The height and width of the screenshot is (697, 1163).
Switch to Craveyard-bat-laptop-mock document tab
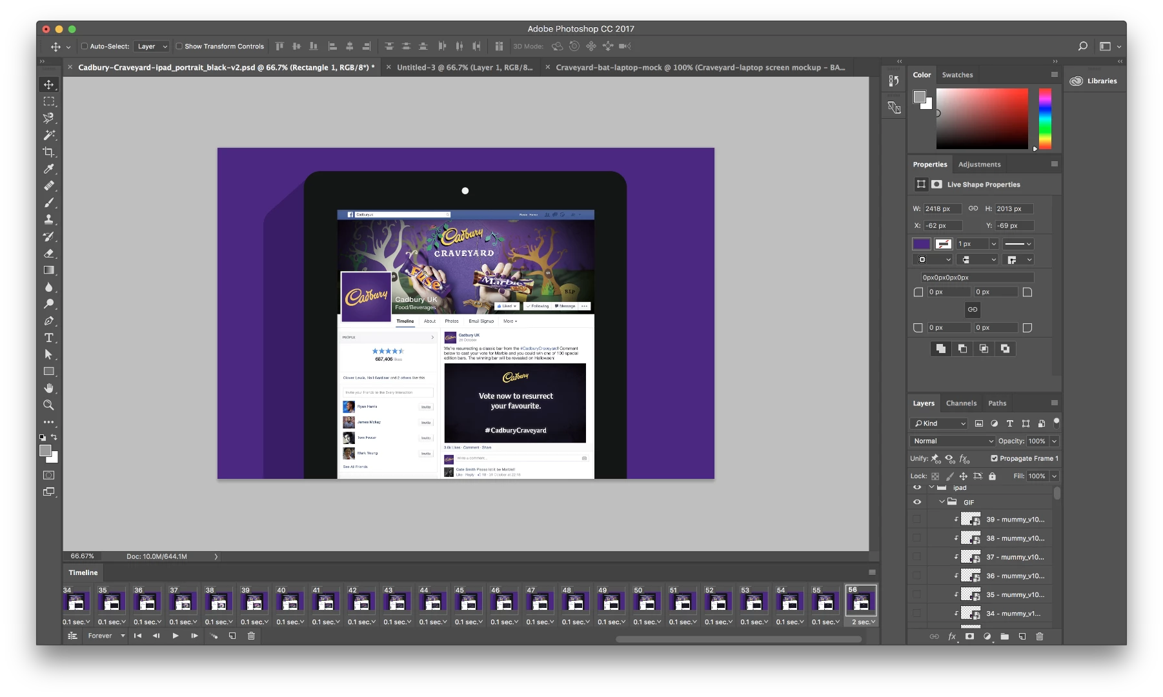point(700,67)
